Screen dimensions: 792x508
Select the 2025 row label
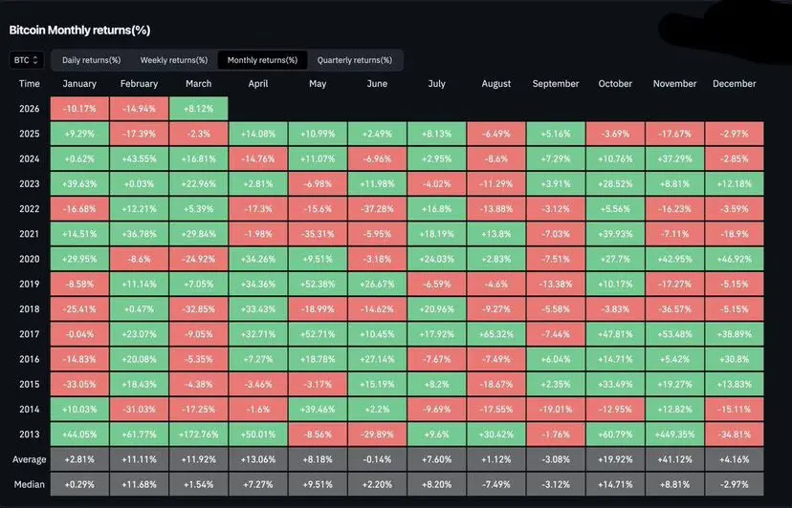pyautogui.click(x=30, y=134)
